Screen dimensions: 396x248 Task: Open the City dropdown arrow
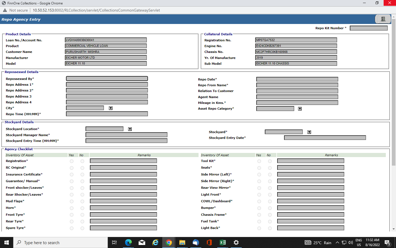point(111,108)
